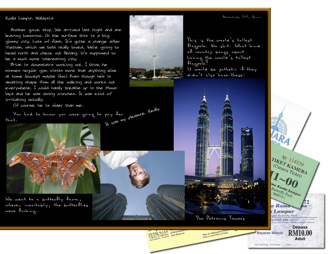Click "Another quick stop, We arrived last night" line
This screenshot has height=254, width=328.
[x=66, y=30]
